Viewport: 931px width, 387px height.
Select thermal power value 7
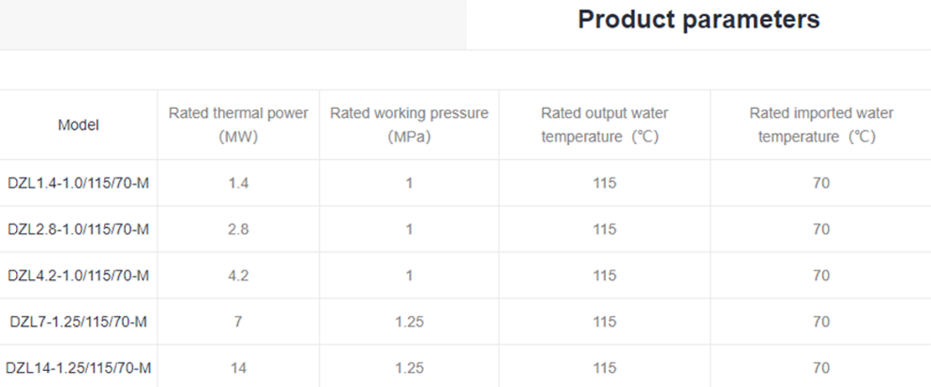pos(239,322)
